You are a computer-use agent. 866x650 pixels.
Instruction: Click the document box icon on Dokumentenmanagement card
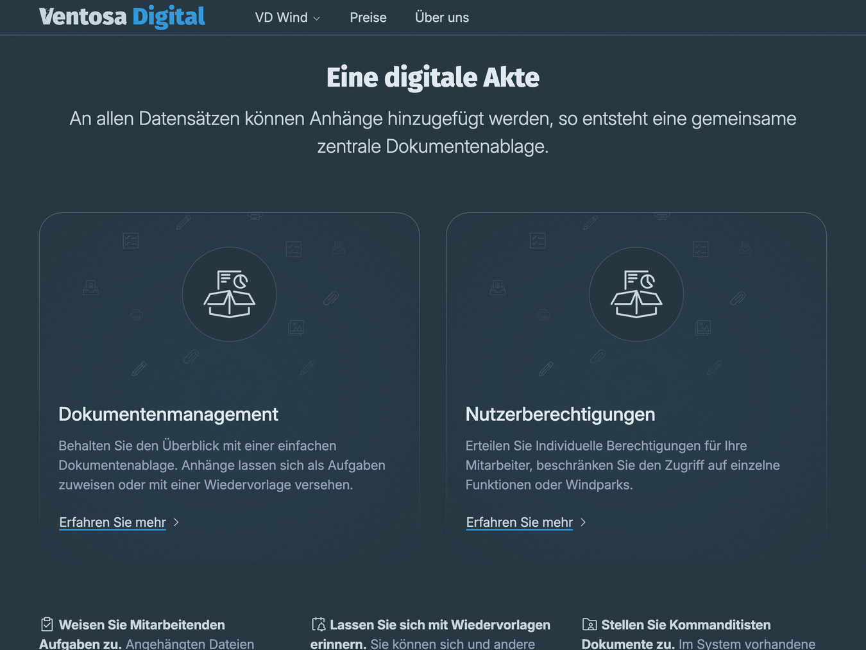(x=229, y=294)
